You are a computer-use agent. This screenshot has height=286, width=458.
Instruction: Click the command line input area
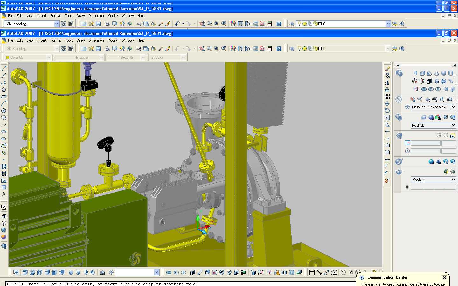pyautogui.click(x=180, y=284)
